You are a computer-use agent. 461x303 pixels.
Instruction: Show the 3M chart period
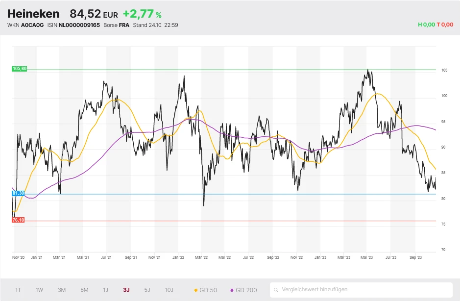pyautogui.click(x=62, y=290)
